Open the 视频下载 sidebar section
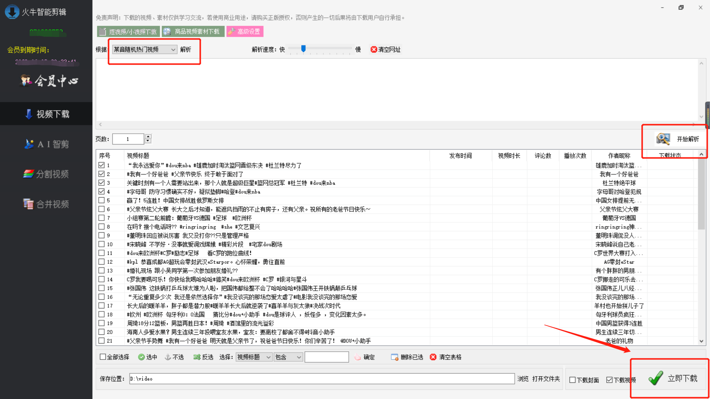Screen dimensions: 710x399 [46, 114]
